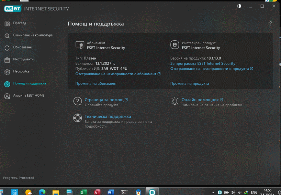The image size is (281, 195).
Task: Launch Excel from the taskbar
Action: point(83,192)
